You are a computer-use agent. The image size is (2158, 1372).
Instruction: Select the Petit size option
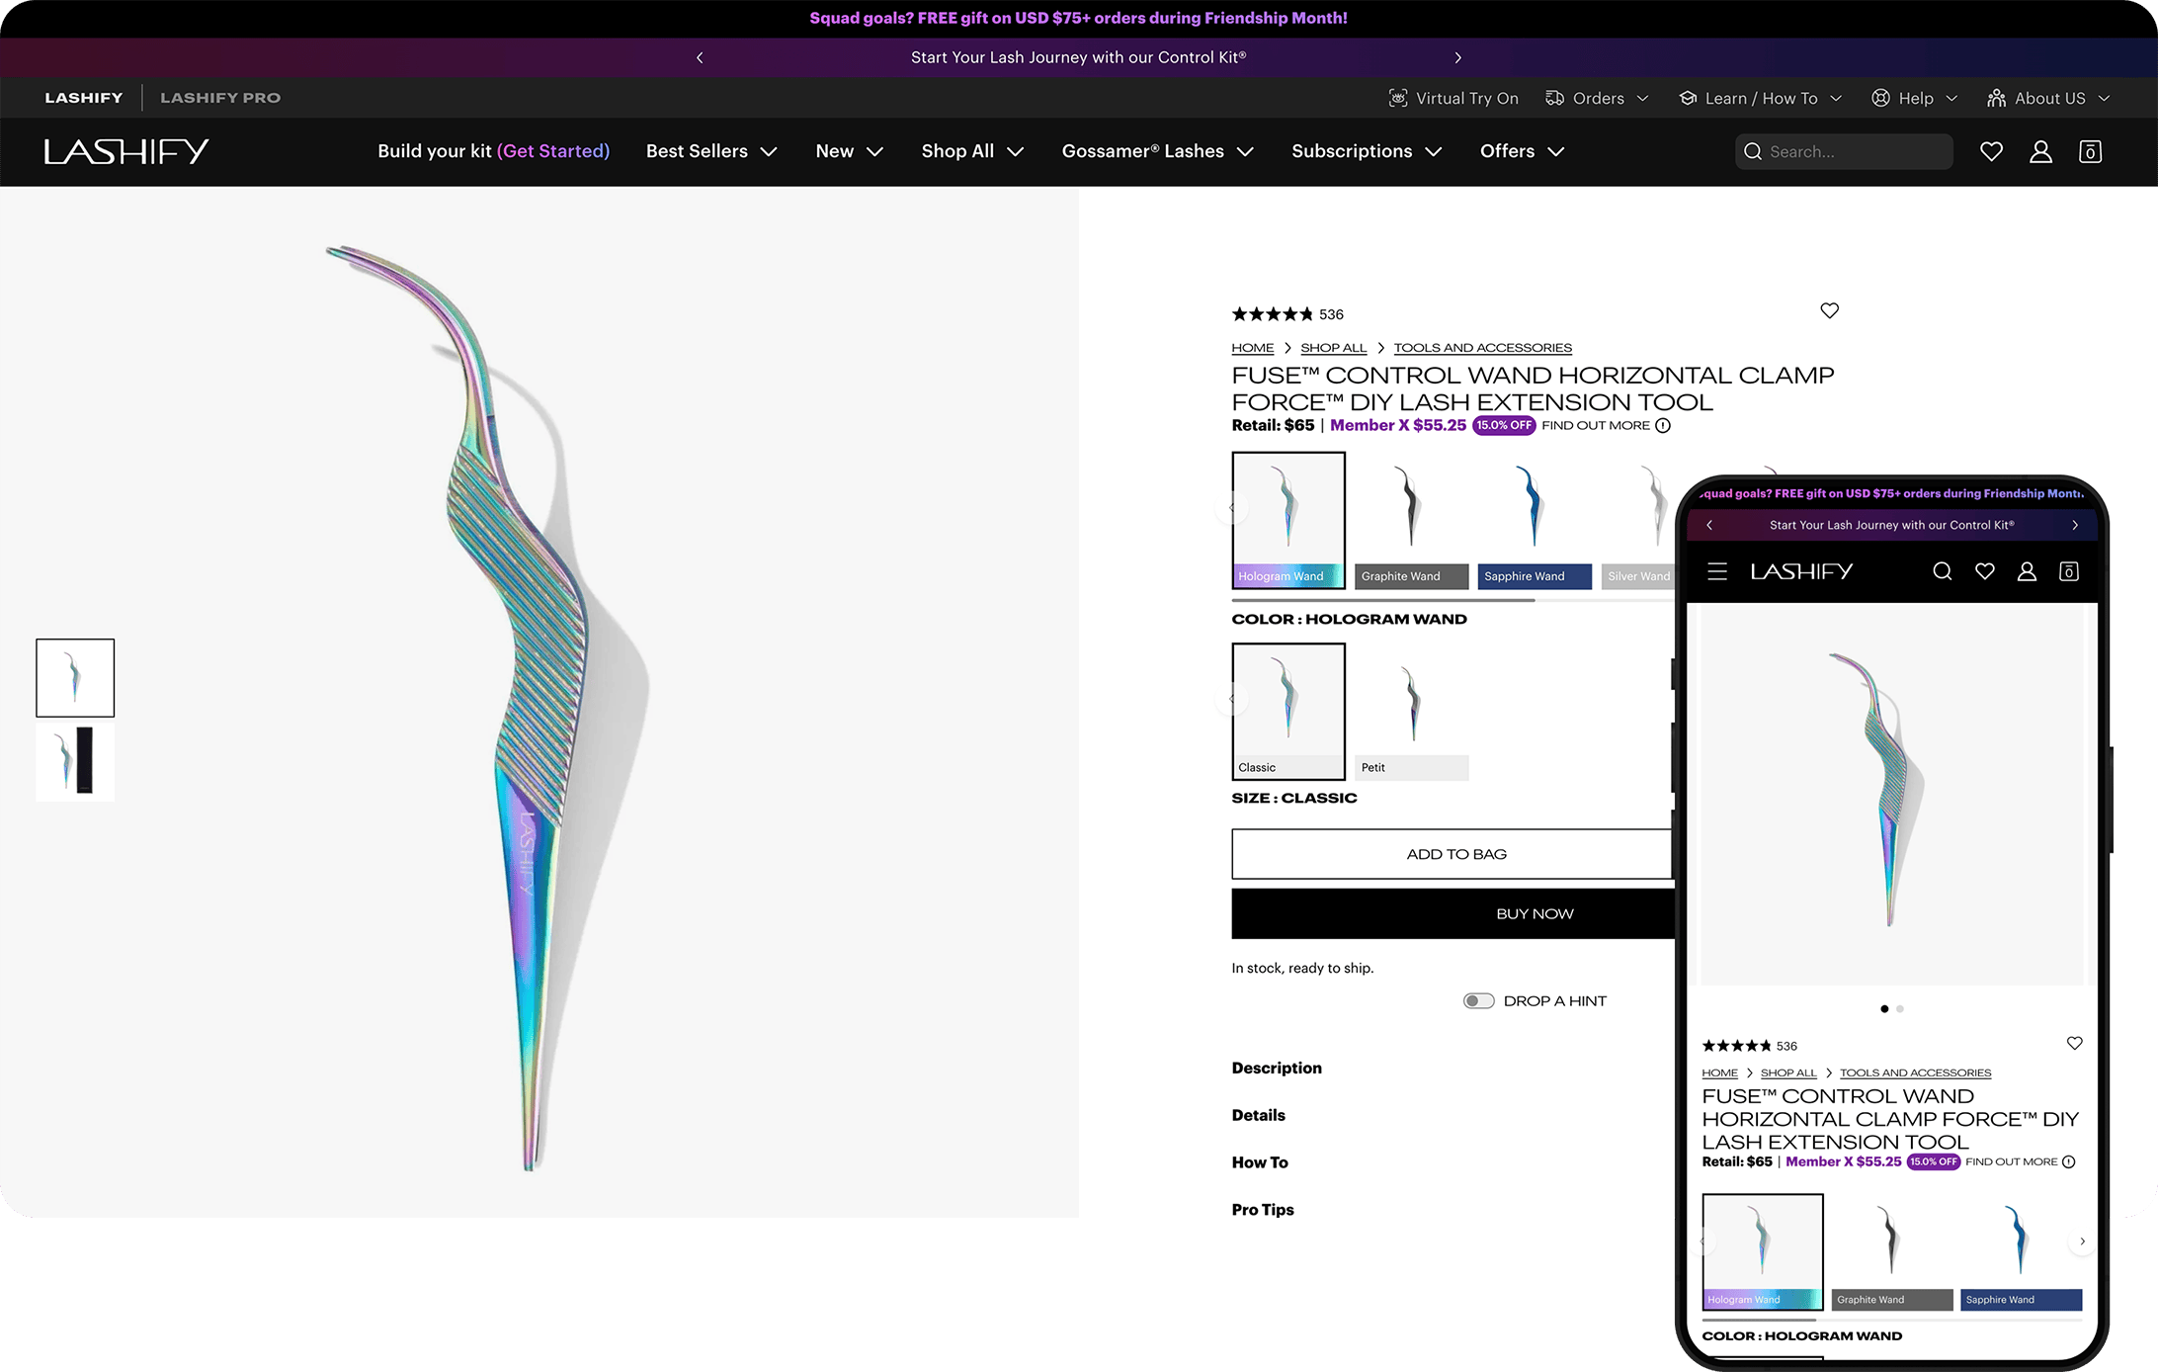(x=1411, y=712)
